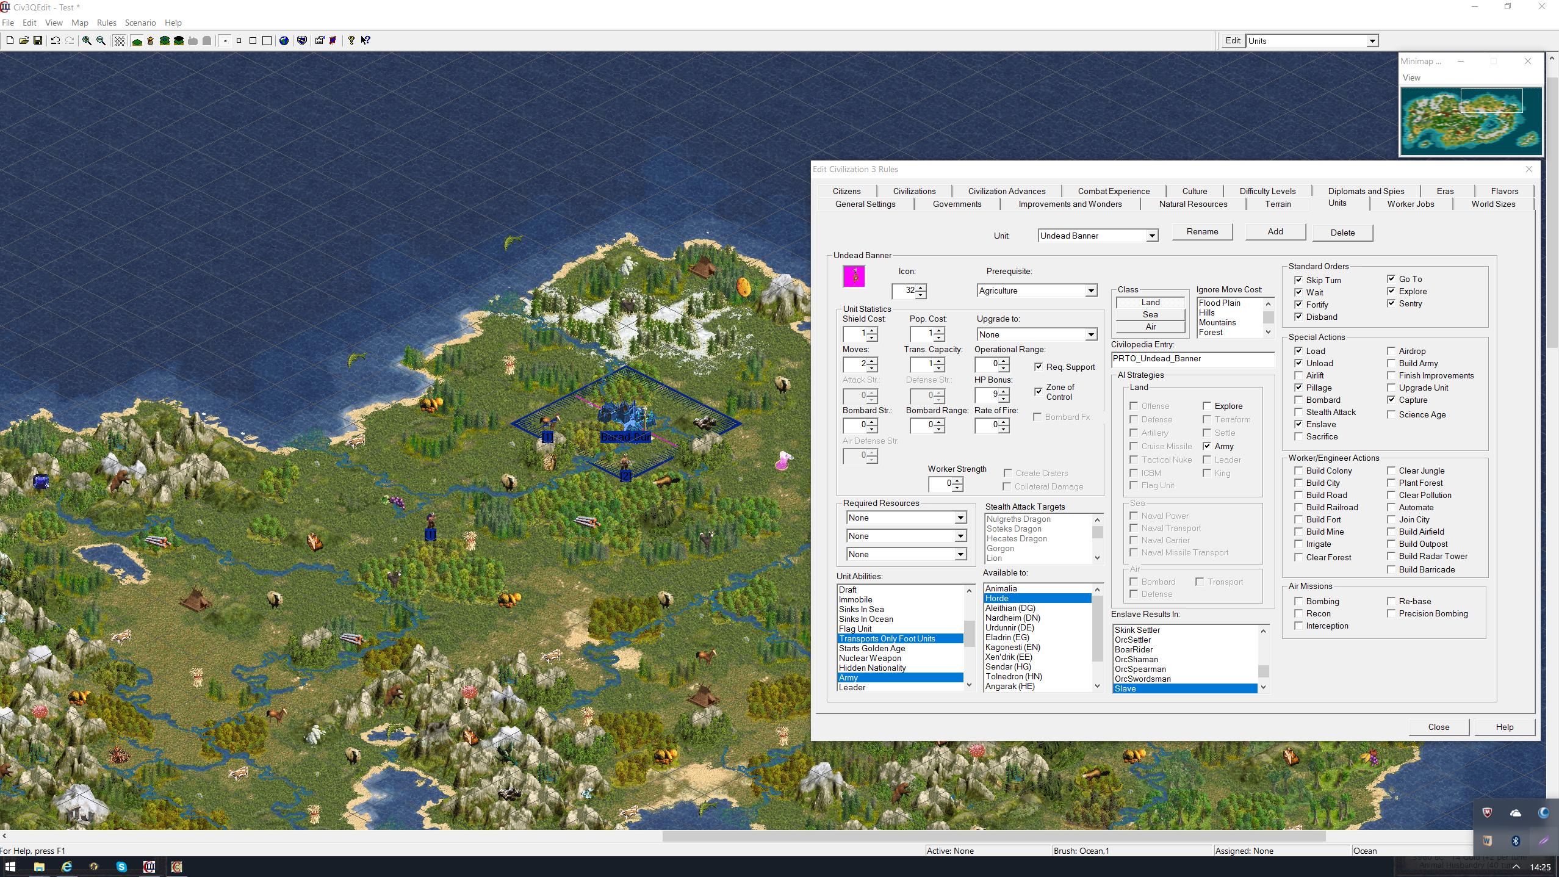Select the green terrain tile brush icon
The image size is (1559, 877).
click(x=137, y=41)
